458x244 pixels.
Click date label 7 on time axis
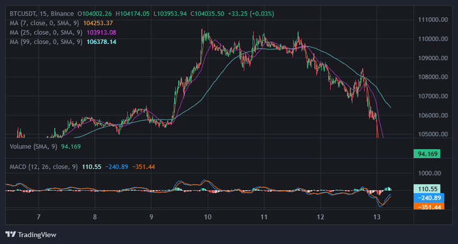pyautogui.click(x=38, y=217)
